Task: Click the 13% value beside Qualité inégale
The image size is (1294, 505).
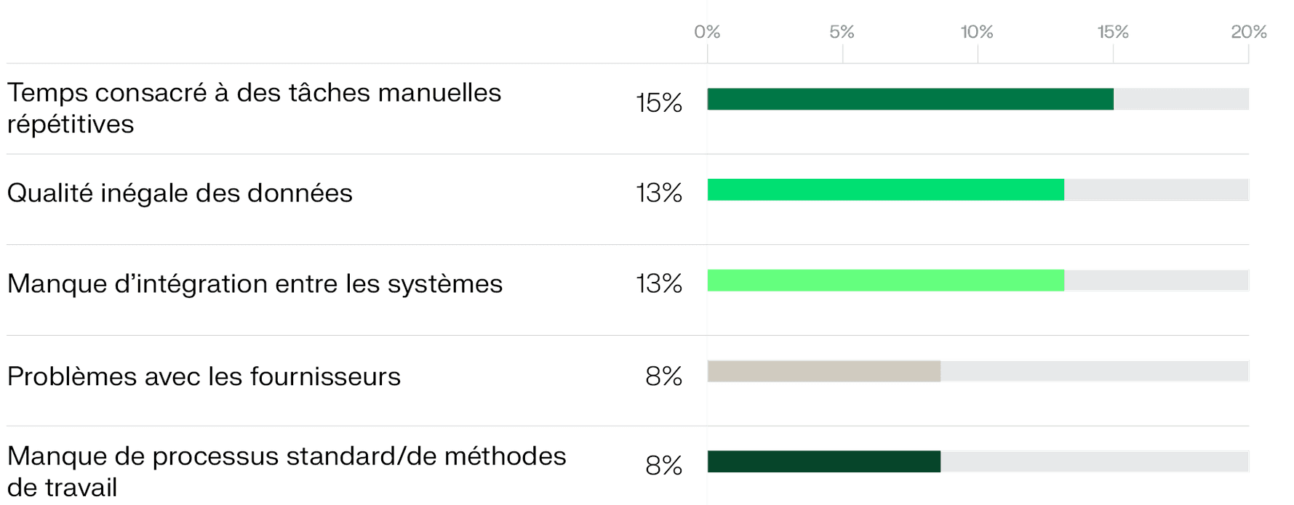Action: tap(659, 193)
